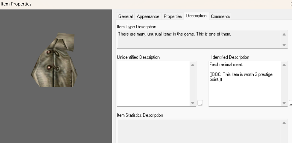292x143 pixels.
Task: Click the leather bag item preview
Action: (54, 60)
